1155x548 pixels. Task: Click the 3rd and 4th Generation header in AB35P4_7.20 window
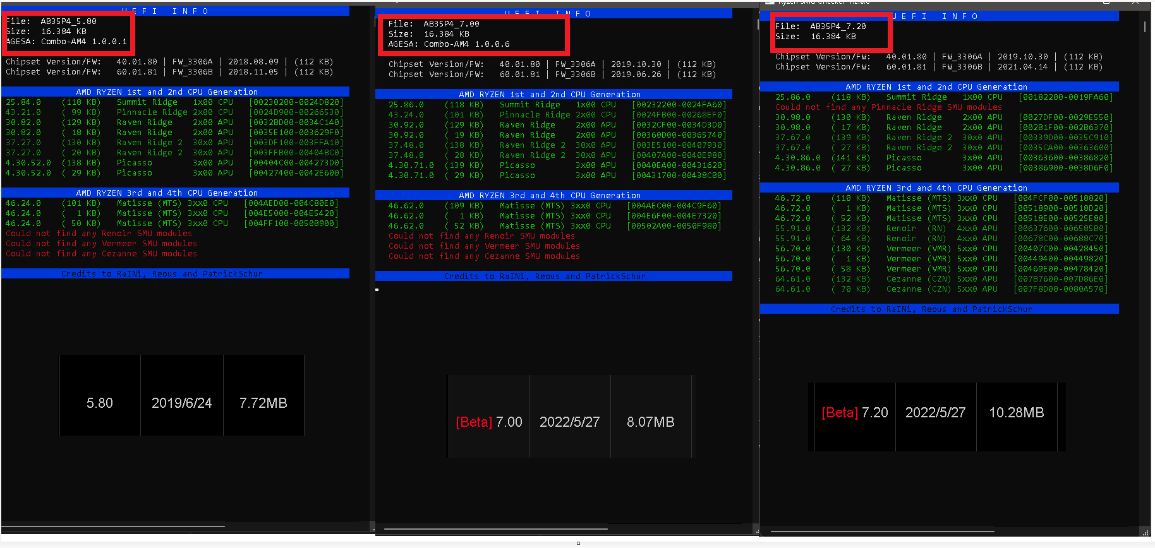click(940, 188)
